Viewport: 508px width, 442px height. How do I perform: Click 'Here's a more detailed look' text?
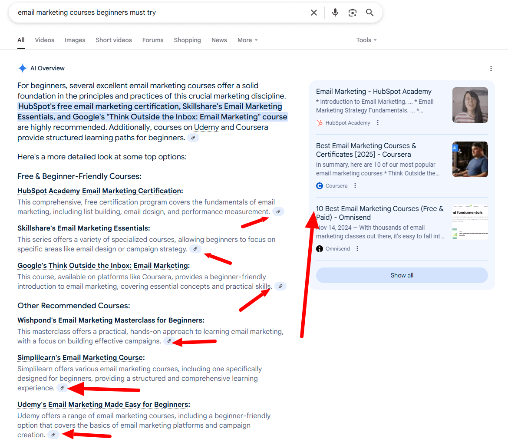pyautogui.click(x=102, y=157)
